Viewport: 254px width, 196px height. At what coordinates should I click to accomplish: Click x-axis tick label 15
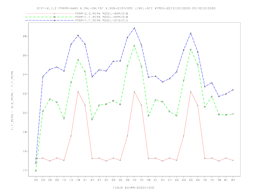pos(71,180)
